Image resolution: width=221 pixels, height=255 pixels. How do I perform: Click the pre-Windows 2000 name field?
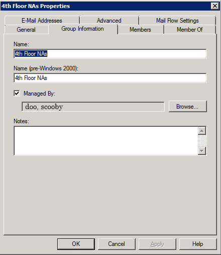click(110, 78)
